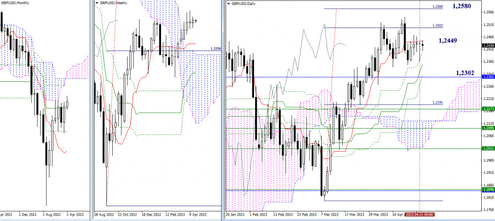Screen dimensions: 495x221
Task: Click the 1.1765 price scale value
Action: [x=489, y=209]
